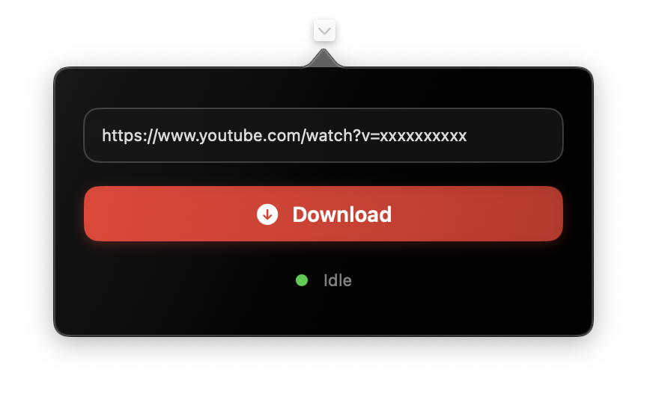Click the popover's triangular pointer arrow

(x=323, y=58)
